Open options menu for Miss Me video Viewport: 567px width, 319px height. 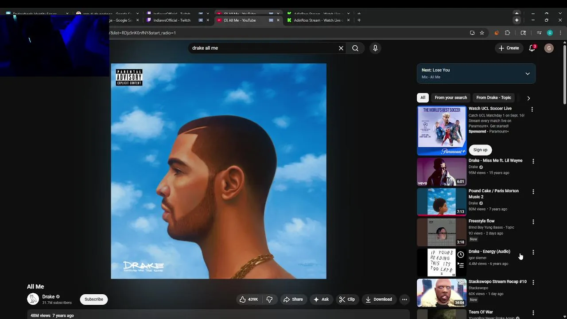(533, 161)
